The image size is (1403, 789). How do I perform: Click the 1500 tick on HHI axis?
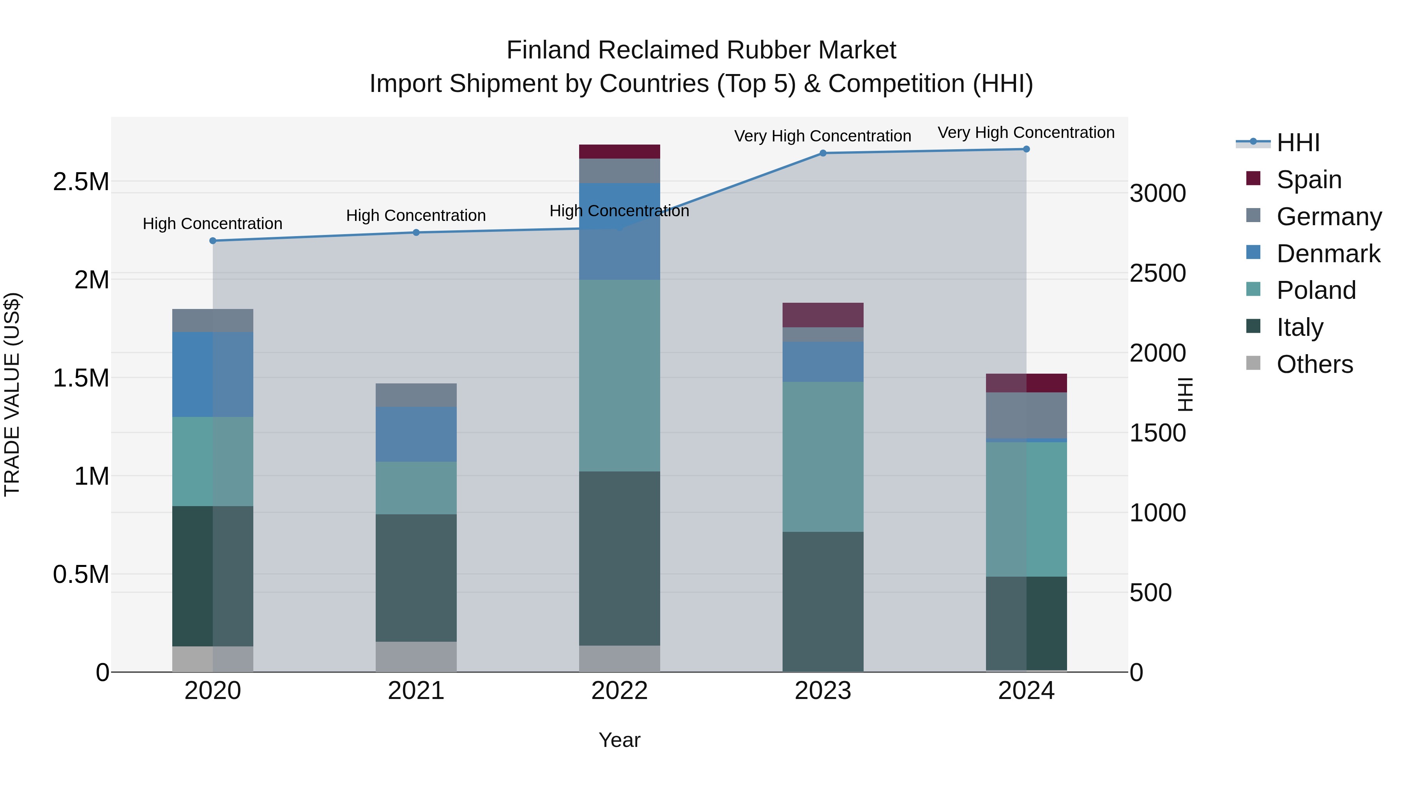[x=1158, y=433]
